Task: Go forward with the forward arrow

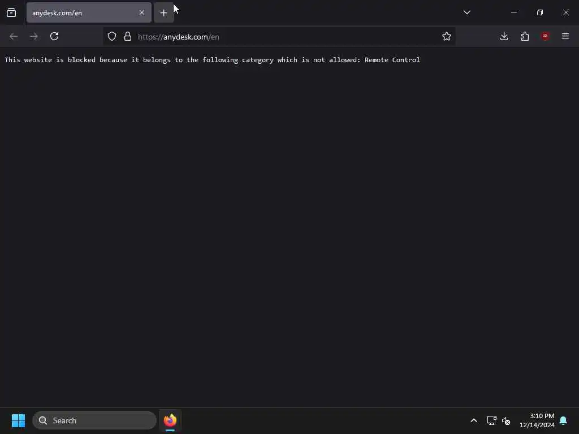Action: point(34,36)
